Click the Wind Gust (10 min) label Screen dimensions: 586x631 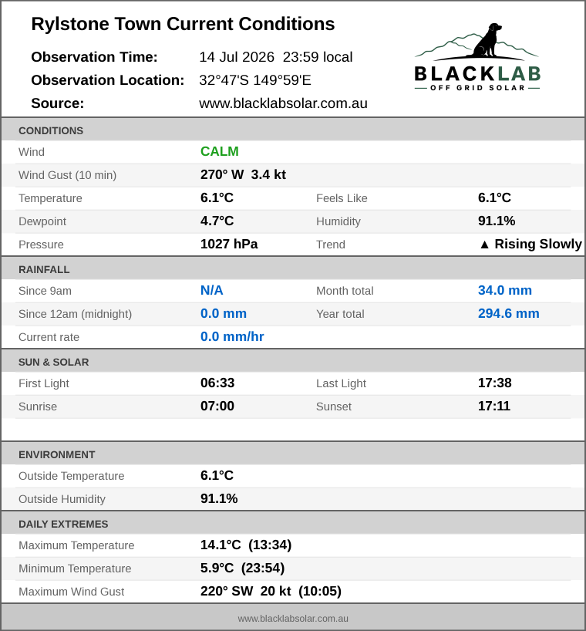(67, 175)
